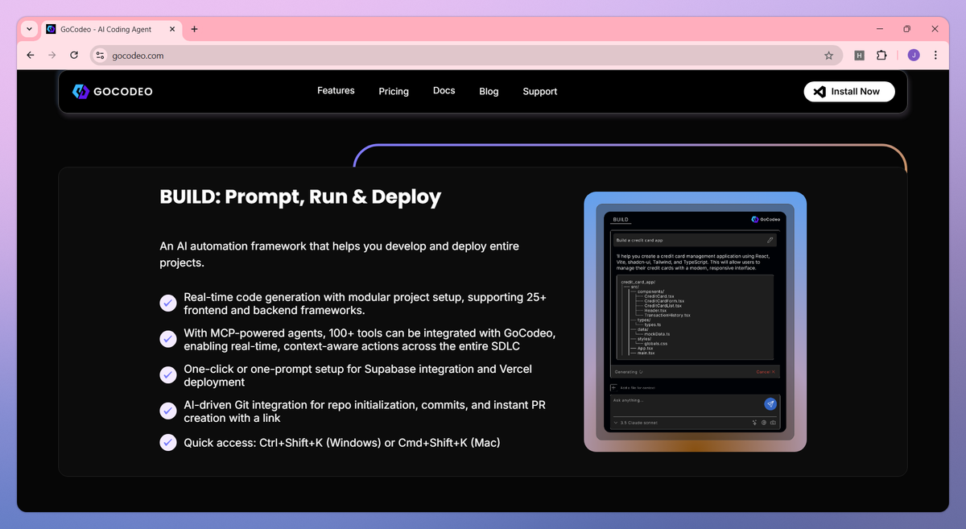Click the BUILD tab in the preview panel
Image resolution: width=966 pixels, height=529 pixels.
pyautogui.click(x=621, y=219)
